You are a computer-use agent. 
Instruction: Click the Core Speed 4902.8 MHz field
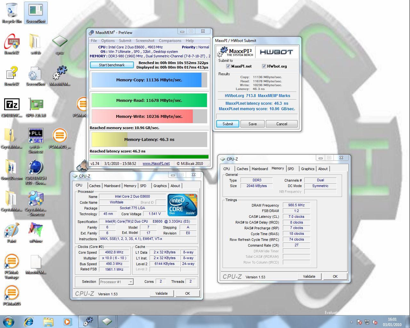pyautogui.click(x=114, y=252)
